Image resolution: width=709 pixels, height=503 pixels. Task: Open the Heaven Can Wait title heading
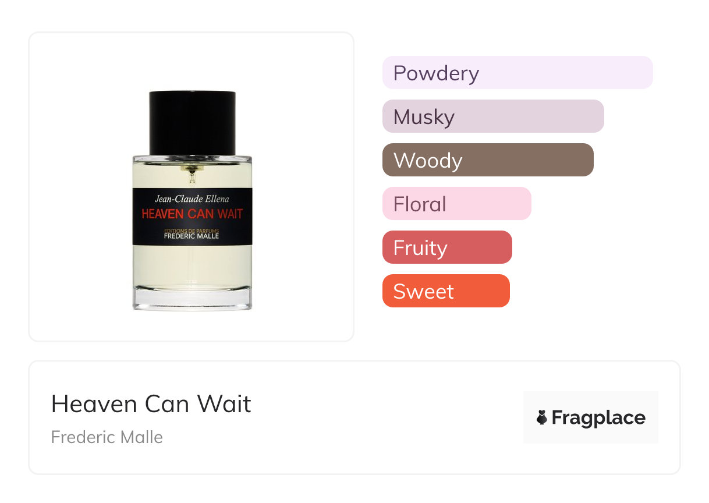[x=151, y=403]
